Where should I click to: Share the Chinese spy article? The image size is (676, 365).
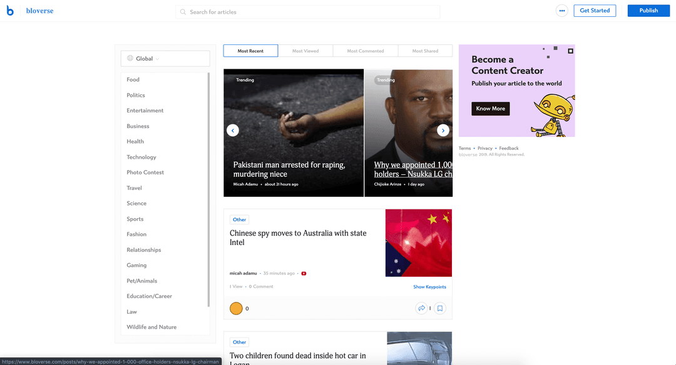pos(421,308)
